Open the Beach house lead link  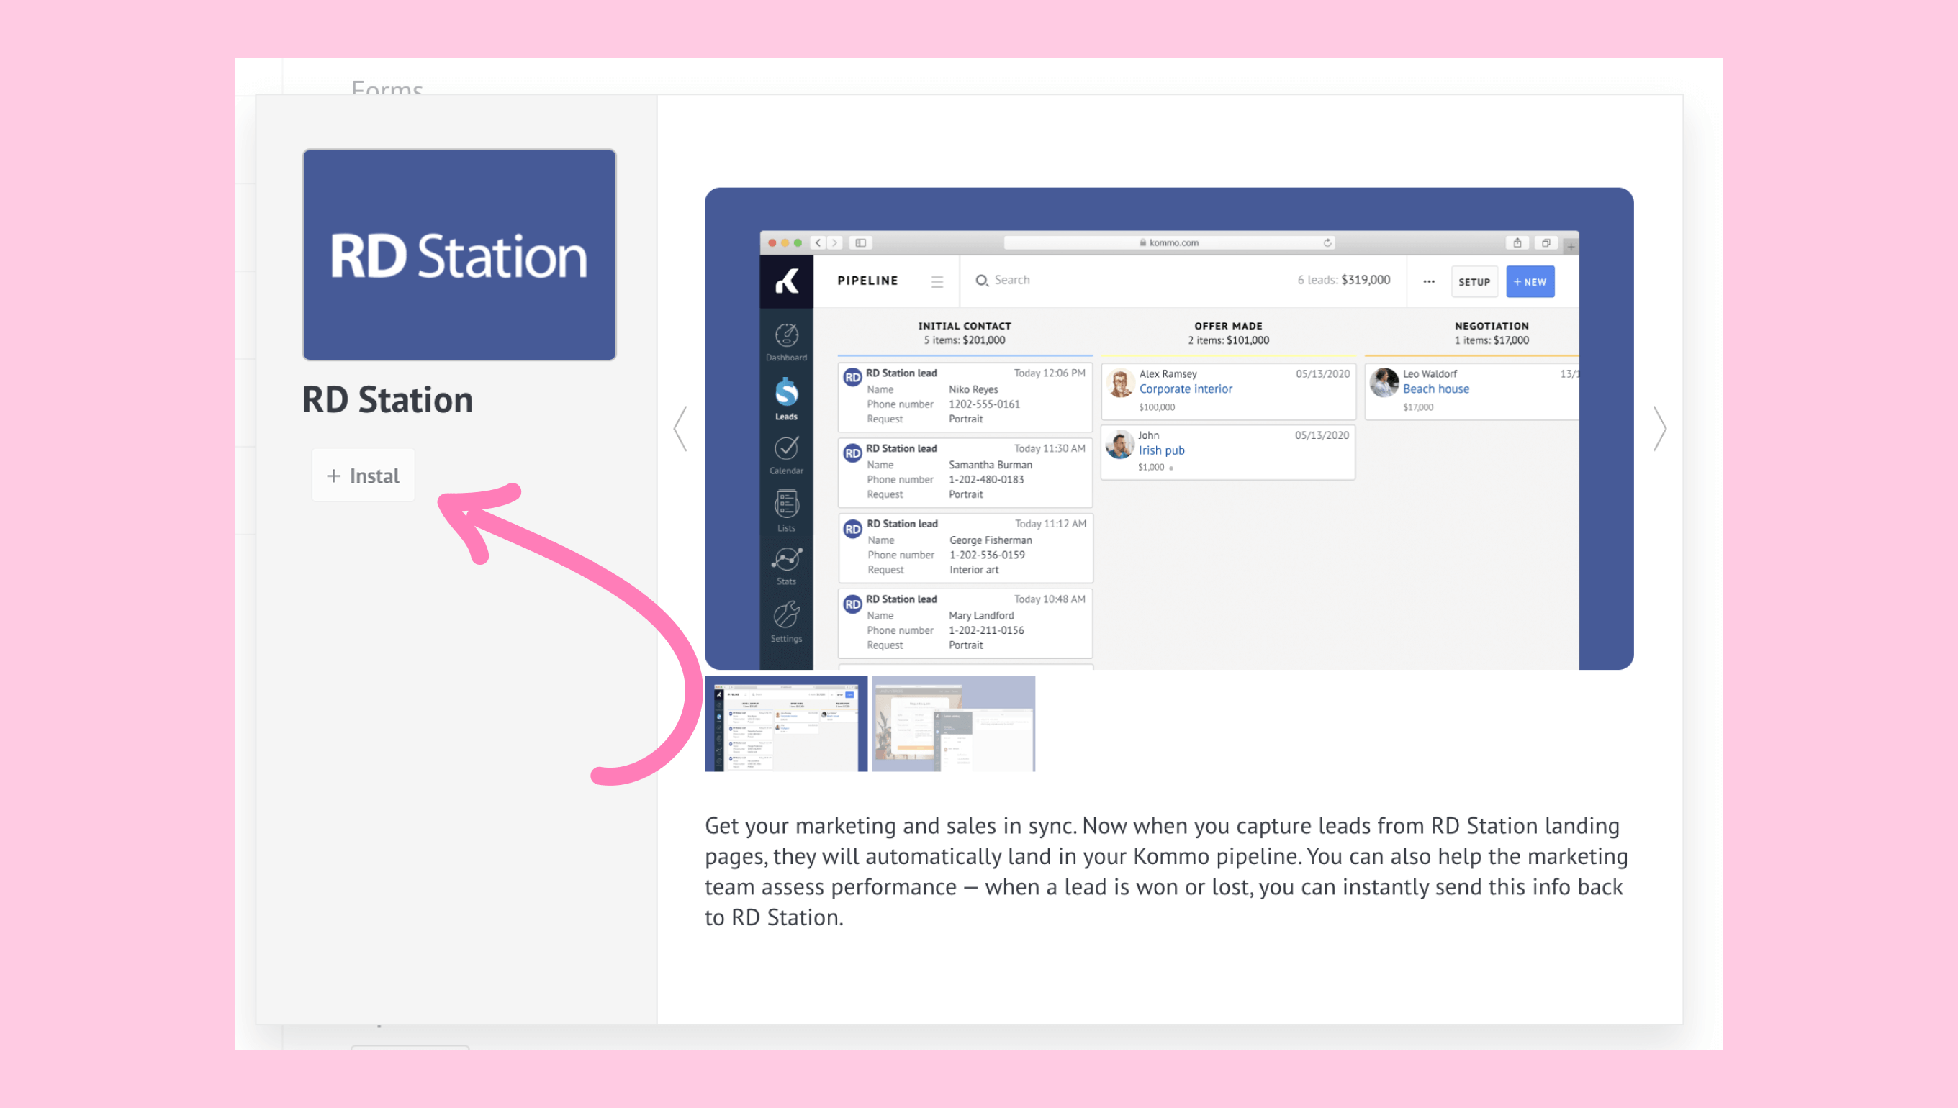click(x=1436, y=389)
